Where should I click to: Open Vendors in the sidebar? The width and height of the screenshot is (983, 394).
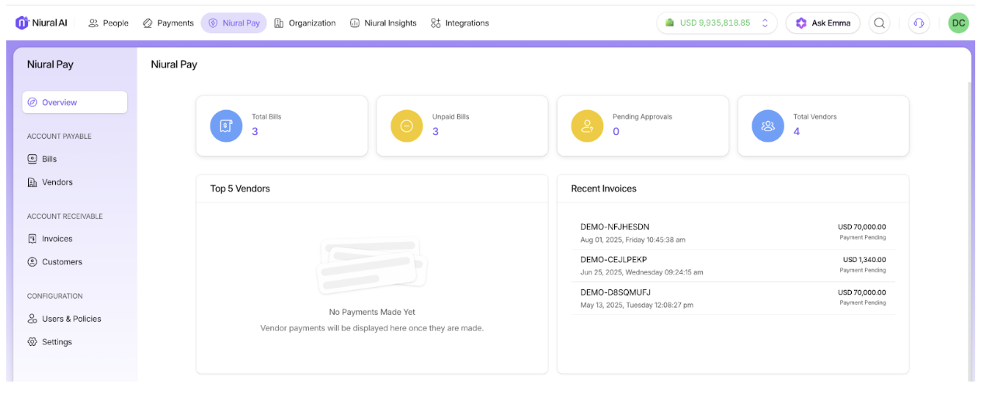pyautogui.click(x=57, y=182)
